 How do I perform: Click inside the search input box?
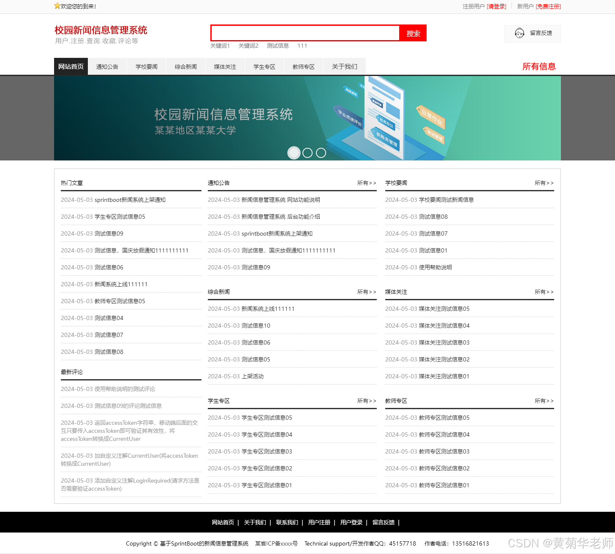point(305,33)
